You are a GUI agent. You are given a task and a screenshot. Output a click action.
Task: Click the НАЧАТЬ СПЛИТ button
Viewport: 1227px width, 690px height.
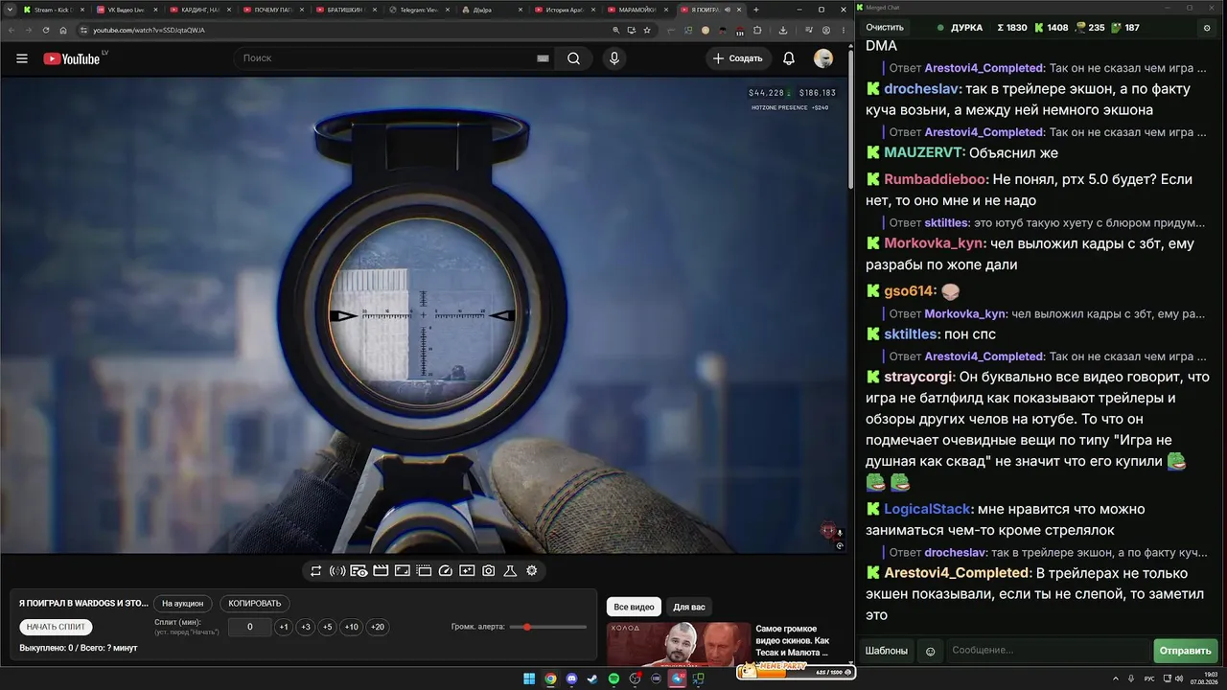click(57, 627)
